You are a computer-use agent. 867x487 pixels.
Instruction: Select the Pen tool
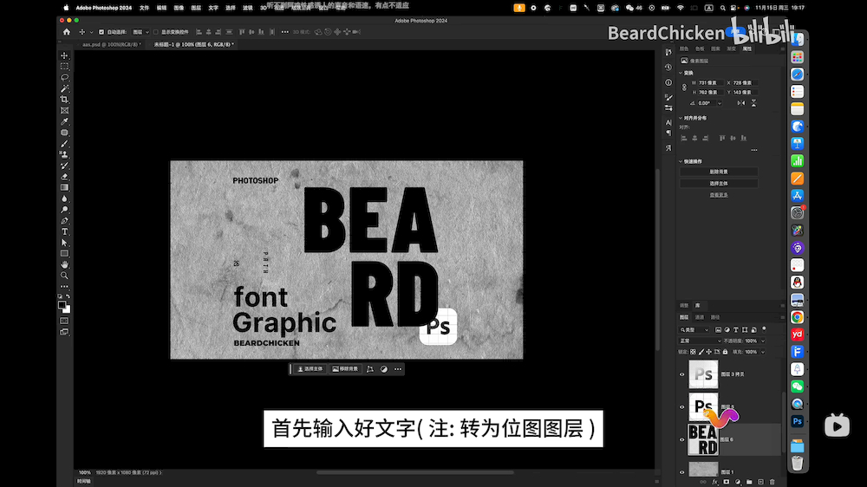click(65, 221)
